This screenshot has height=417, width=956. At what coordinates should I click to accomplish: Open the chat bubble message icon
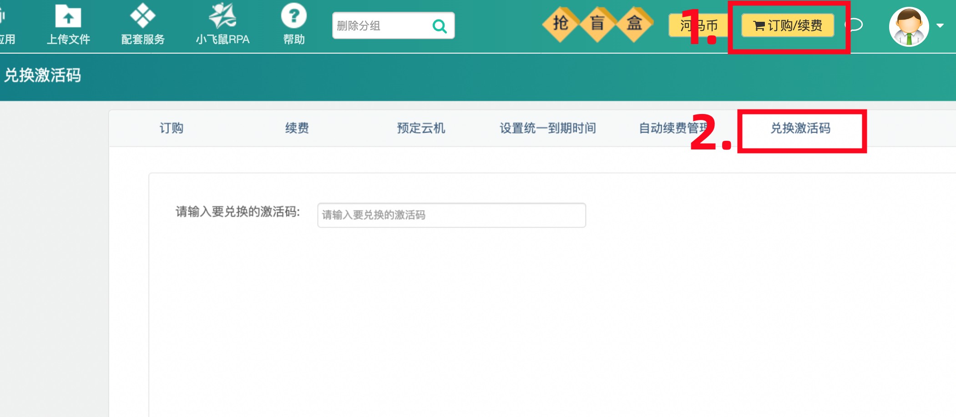[x=855, y=25]
